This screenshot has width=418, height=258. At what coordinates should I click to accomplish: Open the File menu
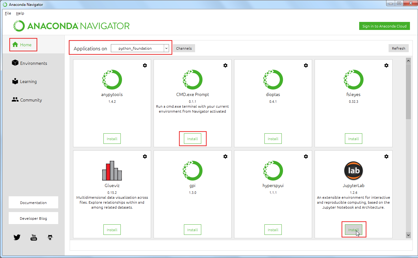(x=8, y=13)
